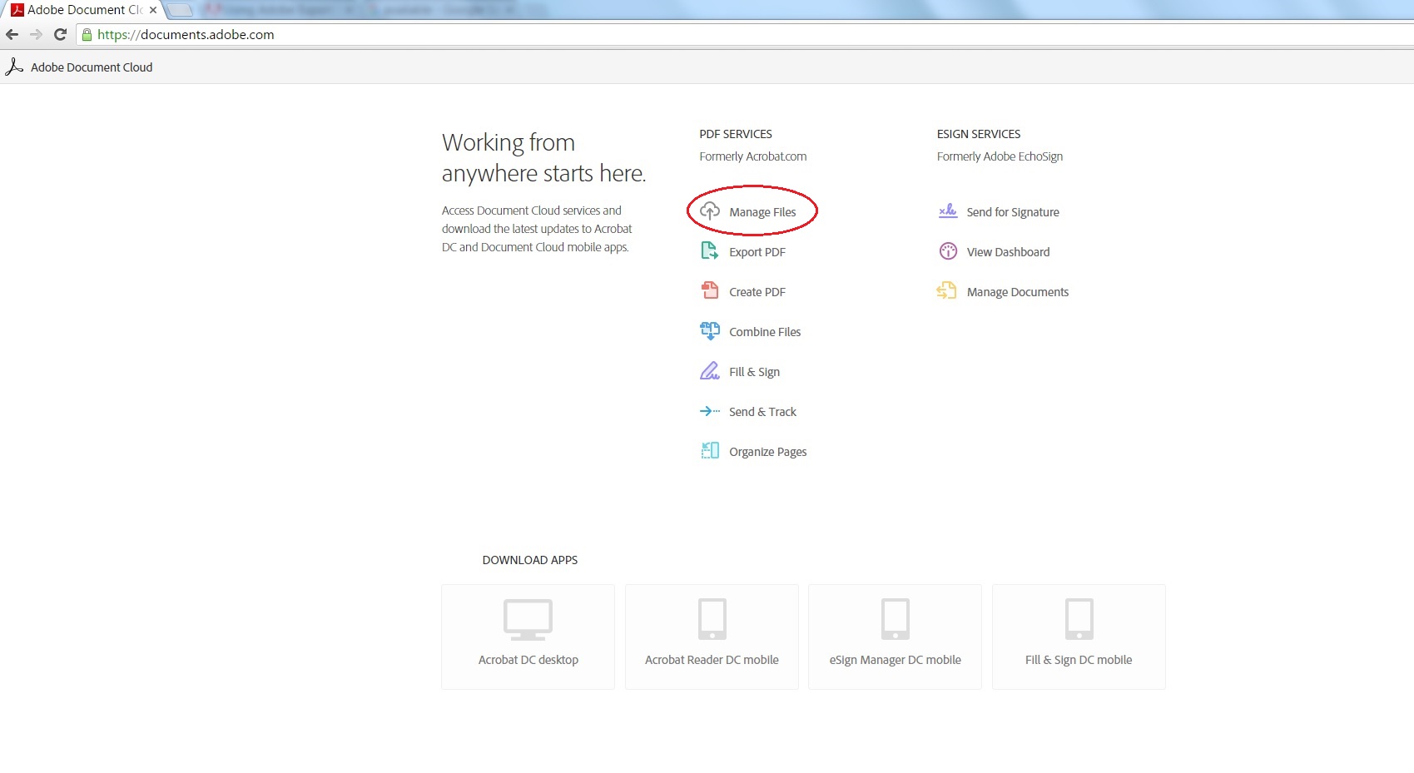The width and height of the screenshot is (1414, 773).
Task: Select the Acrobat DC desktop download card
Action: [528, 637]
